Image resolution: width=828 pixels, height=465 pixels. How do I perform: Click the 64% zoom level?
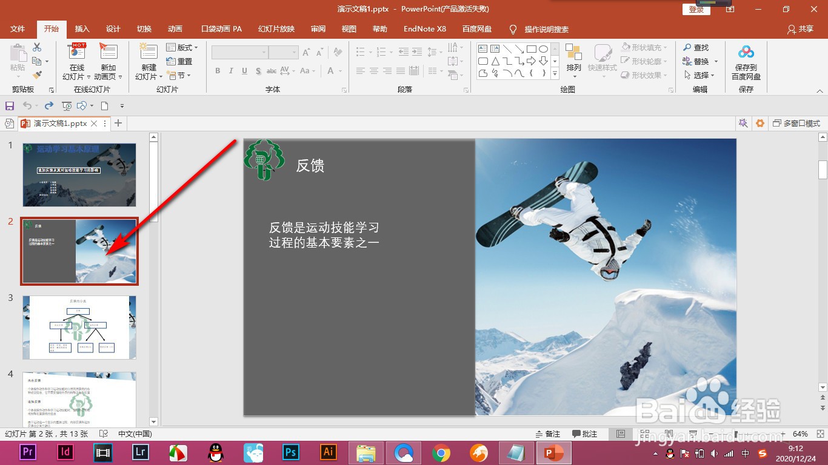800,434
